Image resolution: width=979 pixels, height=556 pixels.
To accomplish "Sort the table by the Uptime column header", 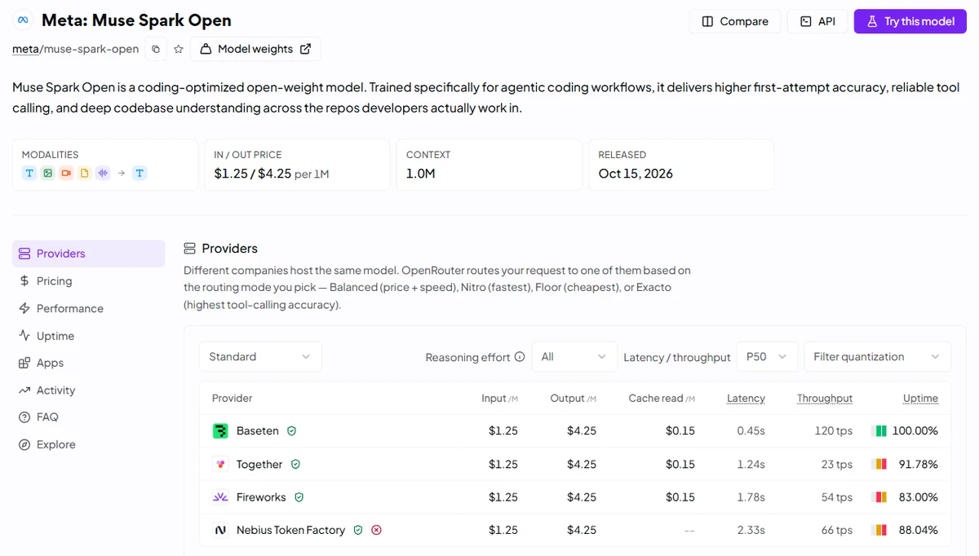I will [920, 399].
